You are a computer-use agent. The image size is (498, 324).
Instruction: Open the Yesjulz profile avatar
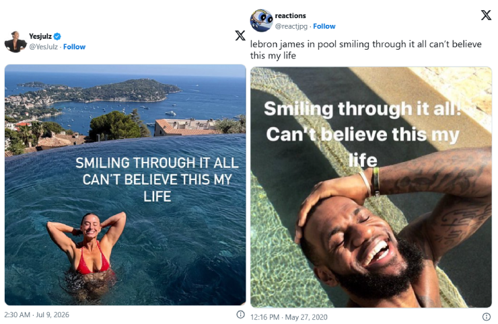15,42
